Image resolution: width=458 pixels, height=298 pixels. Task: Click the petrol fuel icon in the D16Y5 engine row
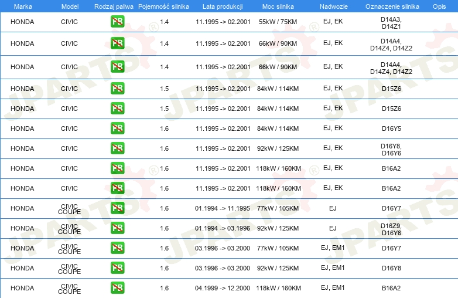point(117,128)
